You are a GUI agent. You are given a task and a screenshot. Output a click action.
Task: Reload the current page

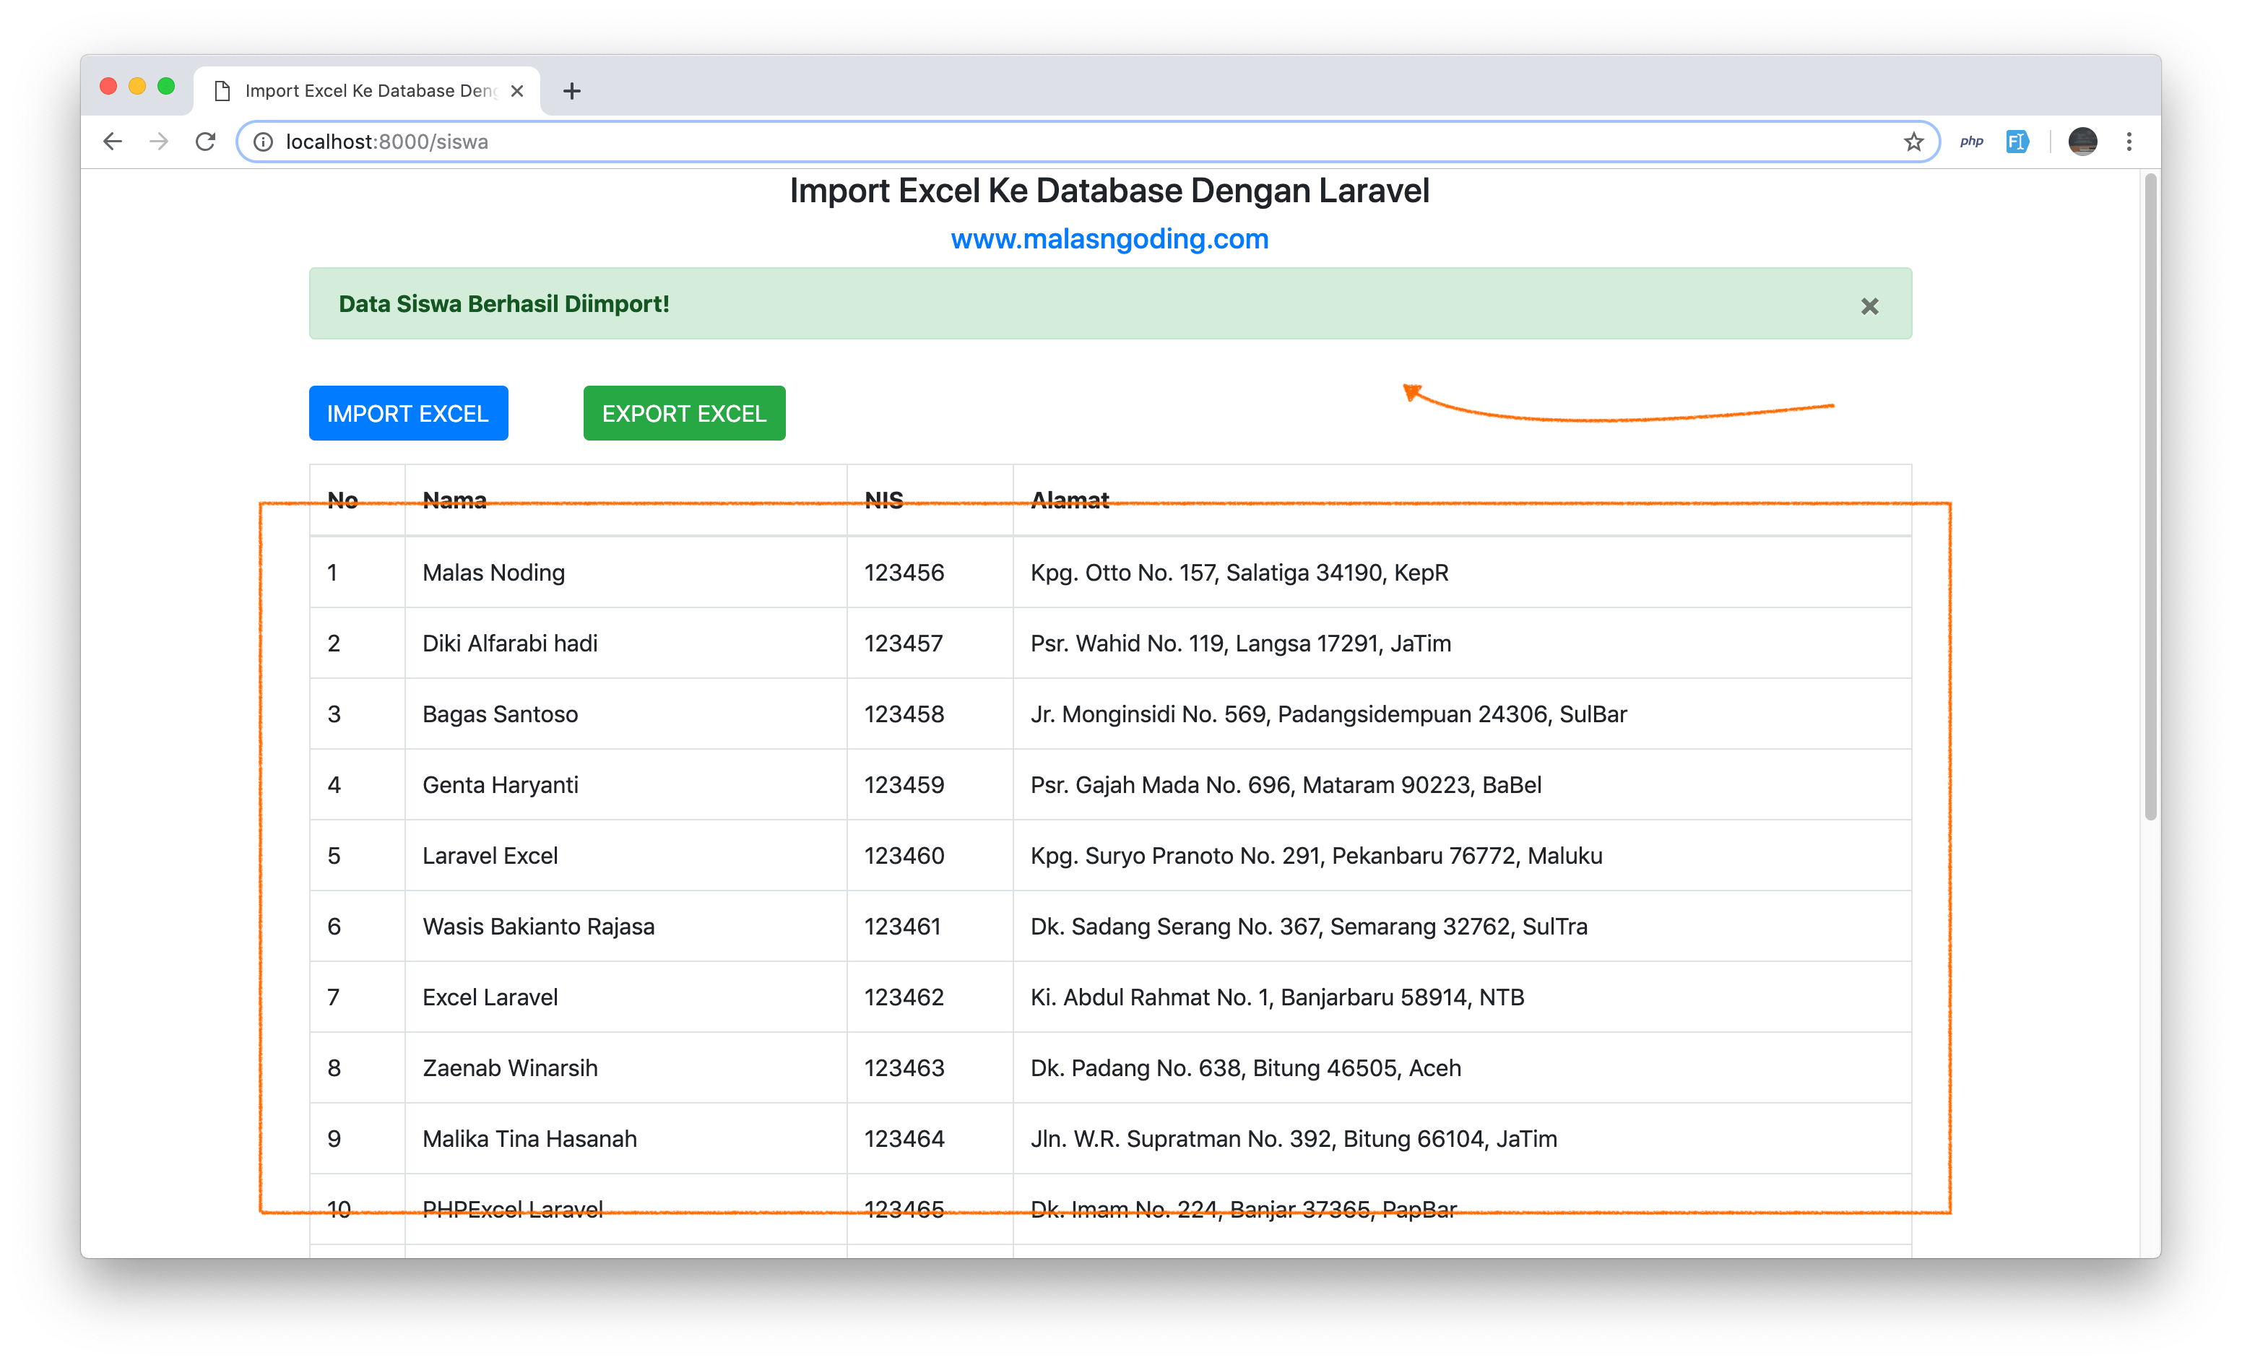pos(206,141)
